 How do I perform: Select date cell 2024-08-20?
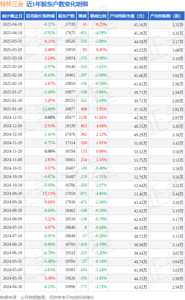pyautogui.click(x=12, y=210)
